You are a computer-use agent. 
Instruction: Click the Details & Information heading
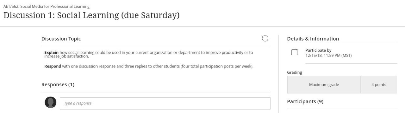tap(313, 39)
